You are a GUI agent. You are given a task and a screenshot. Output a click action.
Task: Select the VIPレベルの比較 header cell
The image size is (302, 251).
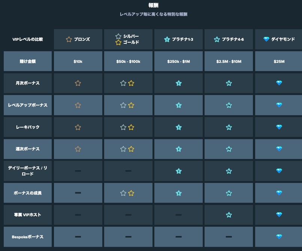28,39
